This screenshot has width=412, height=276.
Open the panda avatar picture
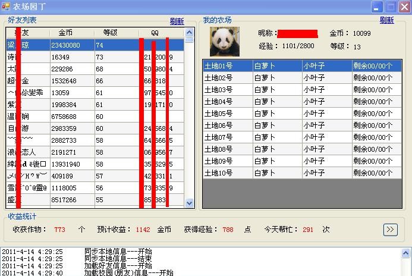[225, 42]
